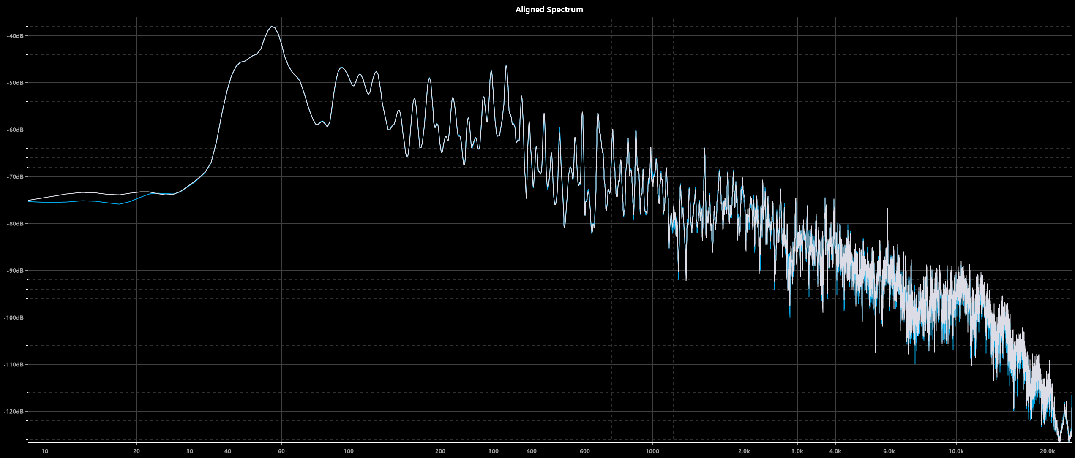Click the 3.0k frequency axis label

(797, 451)
